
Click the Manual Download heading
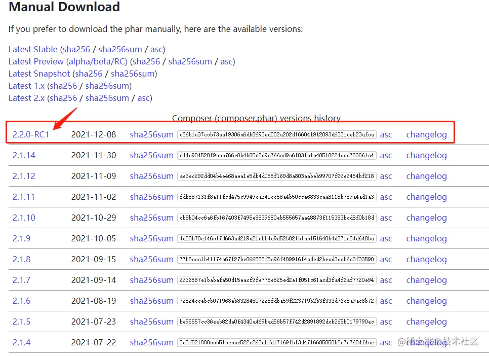tap(64, 7)
